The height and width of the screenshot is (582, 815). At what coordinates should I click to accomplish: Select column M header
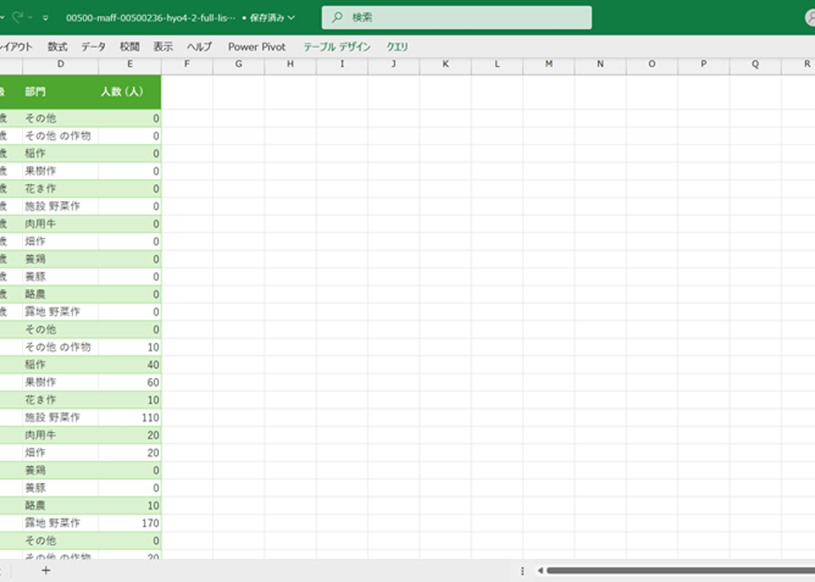tap(549, 64)
